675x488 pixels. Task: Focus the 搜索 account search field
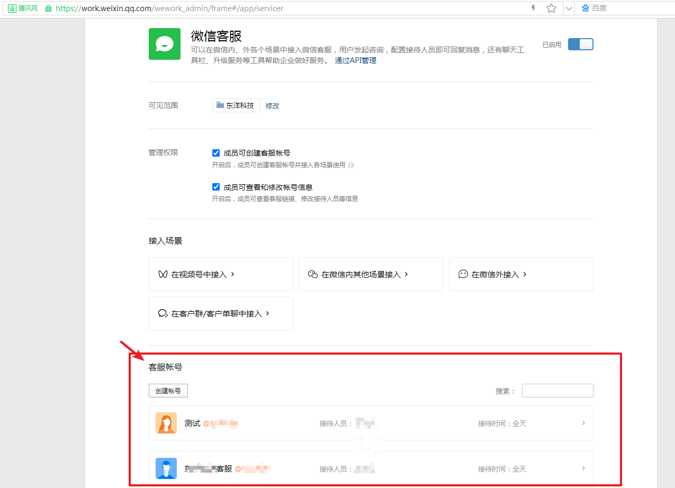tap(557, 391)
